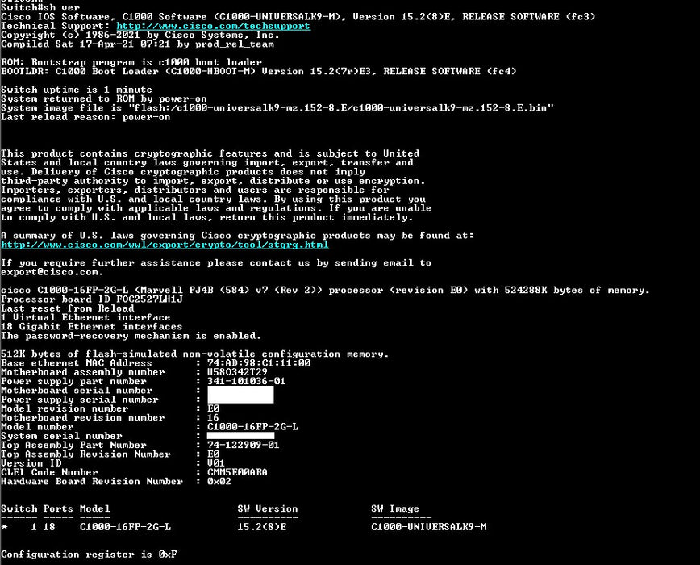Click '1 Virtual Ethernet interface' line

[x=85, y=317]
